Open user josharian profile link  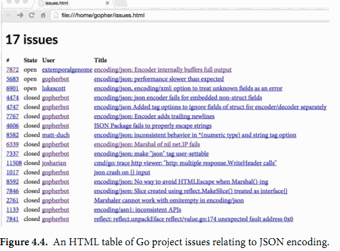point(54,163)
